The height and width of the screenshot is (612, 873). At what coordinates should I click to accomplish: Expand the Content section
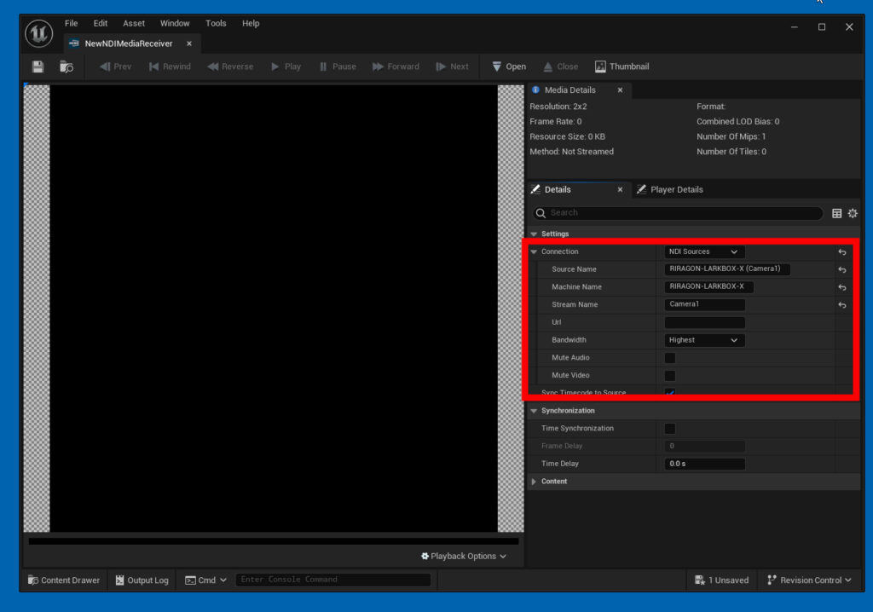pos(534,481)
